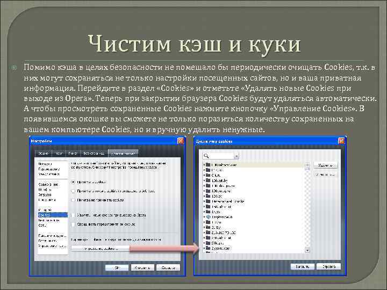
Task: Select the Расширенные tab in Настройки
Action: pyautogui.click(x=123, y=154)
